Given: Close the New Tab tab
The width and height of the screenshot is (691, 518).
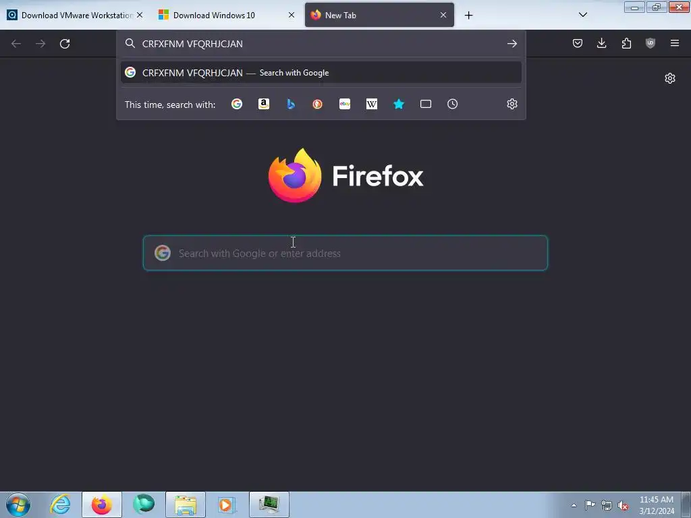Looking at the screenshot, I should pos(443,15).
